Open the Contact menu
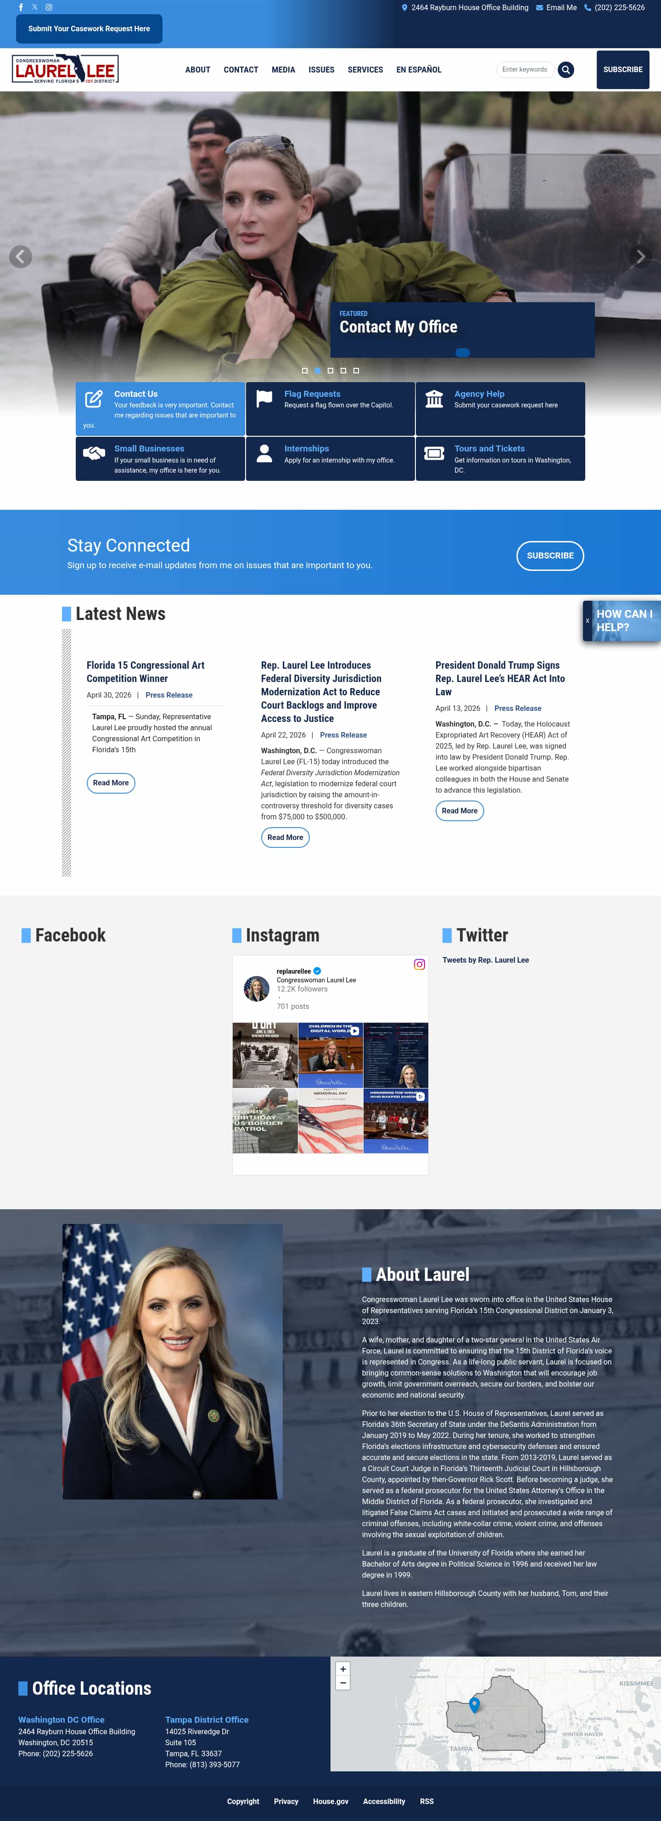Screen dimensions: 661x1821 coord(241,69)
